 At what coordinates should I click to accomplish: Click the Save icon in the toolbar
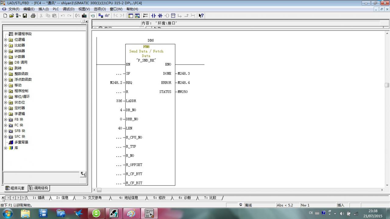click(x=25, y=16)
